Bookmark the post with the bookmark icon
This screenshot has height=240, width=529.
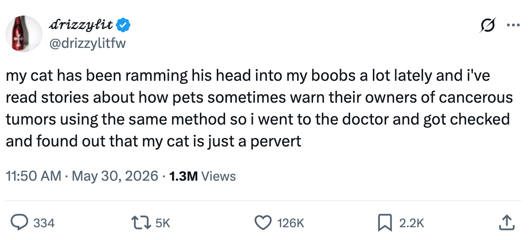(385, 223)
